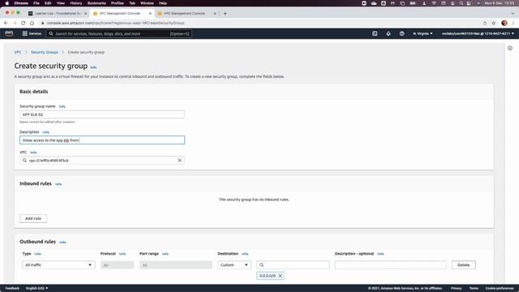The height and width of the screenshot is (292, 519).
Task: Bookmark this page with star icon
Action: coord(494,23)
